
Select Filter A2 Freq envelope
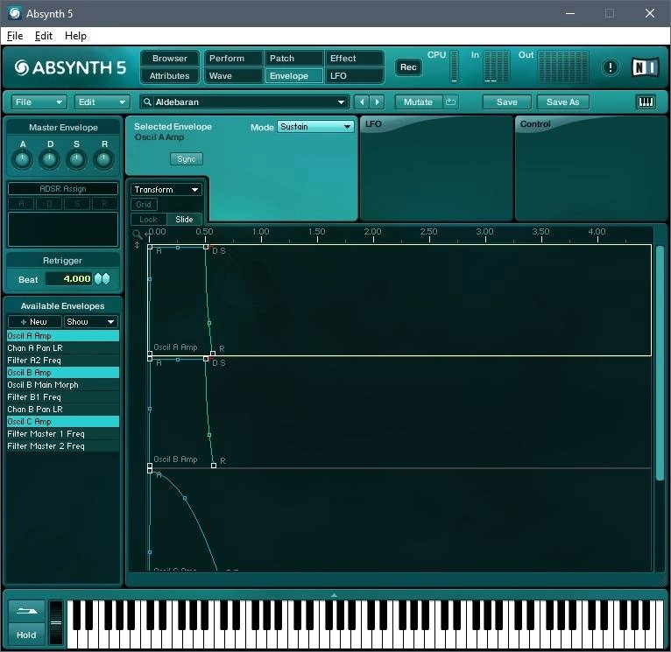pyautogui.click(x=63, y=361)
